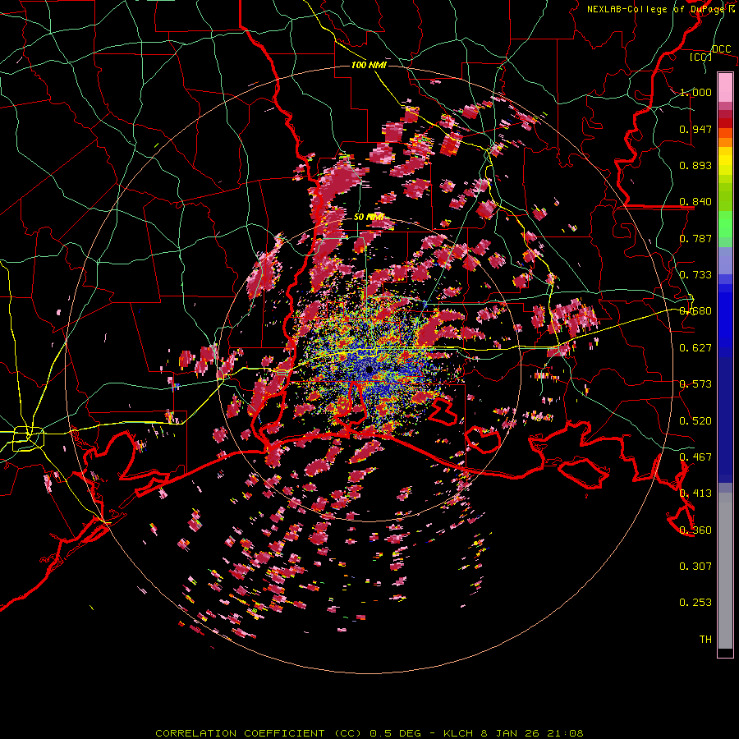Click the 0.520 legend value
The image size is (739, 739).
coord(695,421)
